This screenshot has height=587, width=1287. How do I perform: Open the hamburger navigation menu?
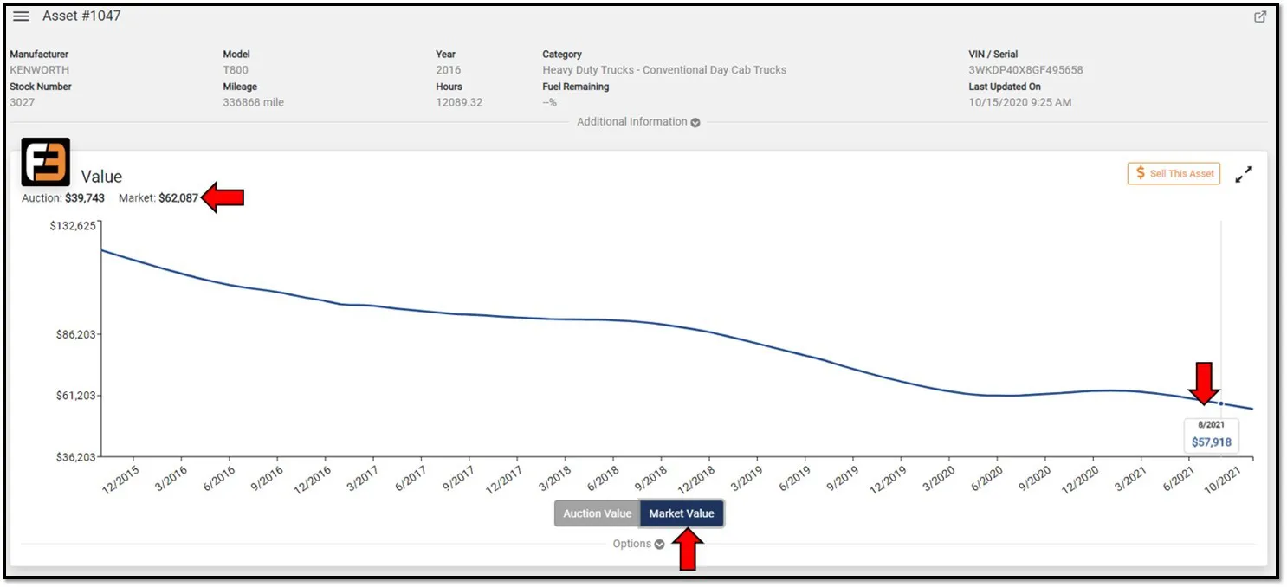click(x=22, y=16)
